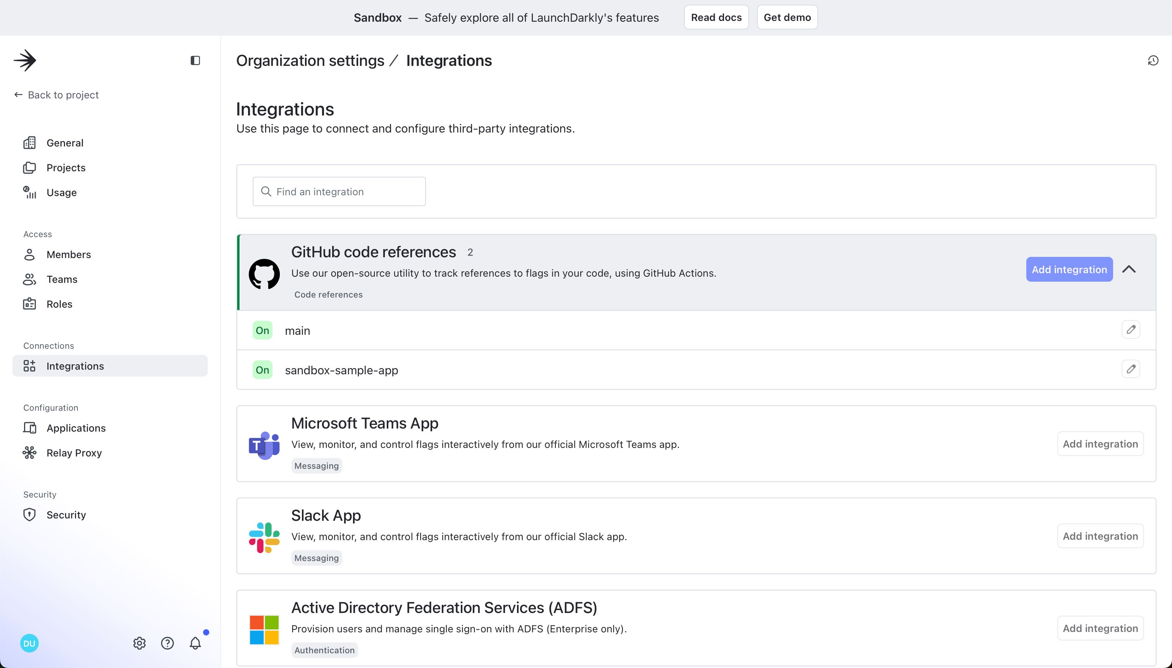The height and width of the screenshot is (668, 1172).
Task: Click Back to project link
Action: click(x=57, y=95)
